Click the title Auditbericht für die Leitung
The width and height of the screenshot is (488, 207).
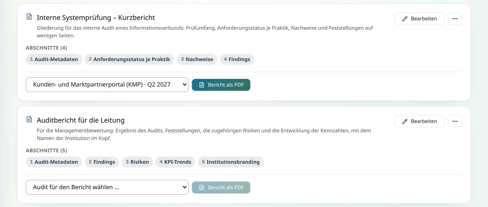point(81,120)
